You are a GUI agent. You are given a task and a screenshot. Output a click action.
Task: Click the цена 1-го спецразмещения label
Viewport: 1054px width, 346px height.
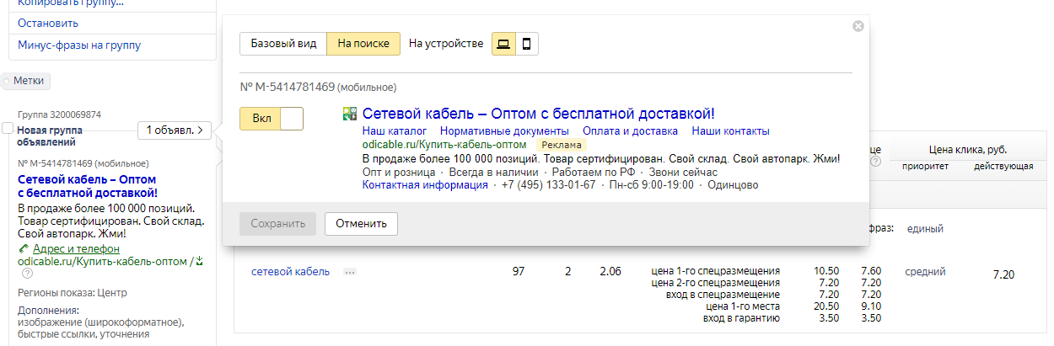[716, 271]
